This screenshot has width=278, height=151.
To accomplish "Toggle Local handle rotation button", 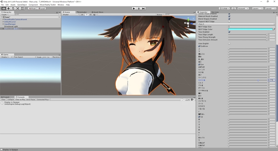I will tap(42, 8).
